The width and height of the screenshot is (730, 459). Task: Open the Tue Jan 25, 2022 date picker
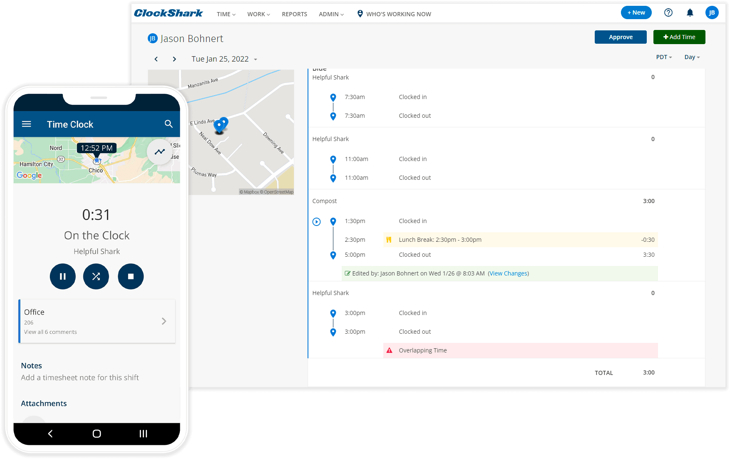pos(224,59)
